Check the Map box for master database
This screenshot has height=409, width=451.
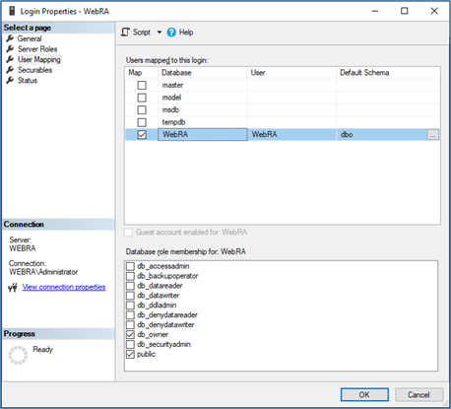tap(142, 86)
